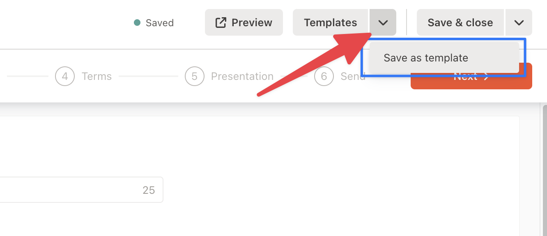
Task: Select the step 6 circle icon
Action: [x=324, y=76]
